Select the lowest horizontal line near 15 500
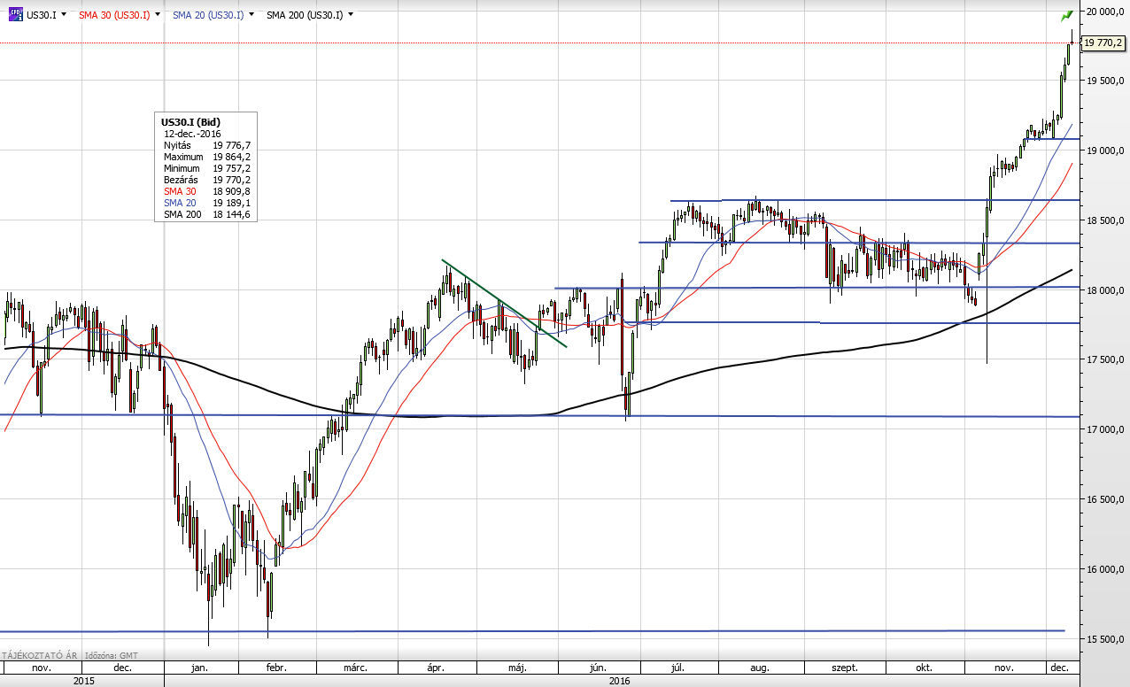 coord(531,631)
